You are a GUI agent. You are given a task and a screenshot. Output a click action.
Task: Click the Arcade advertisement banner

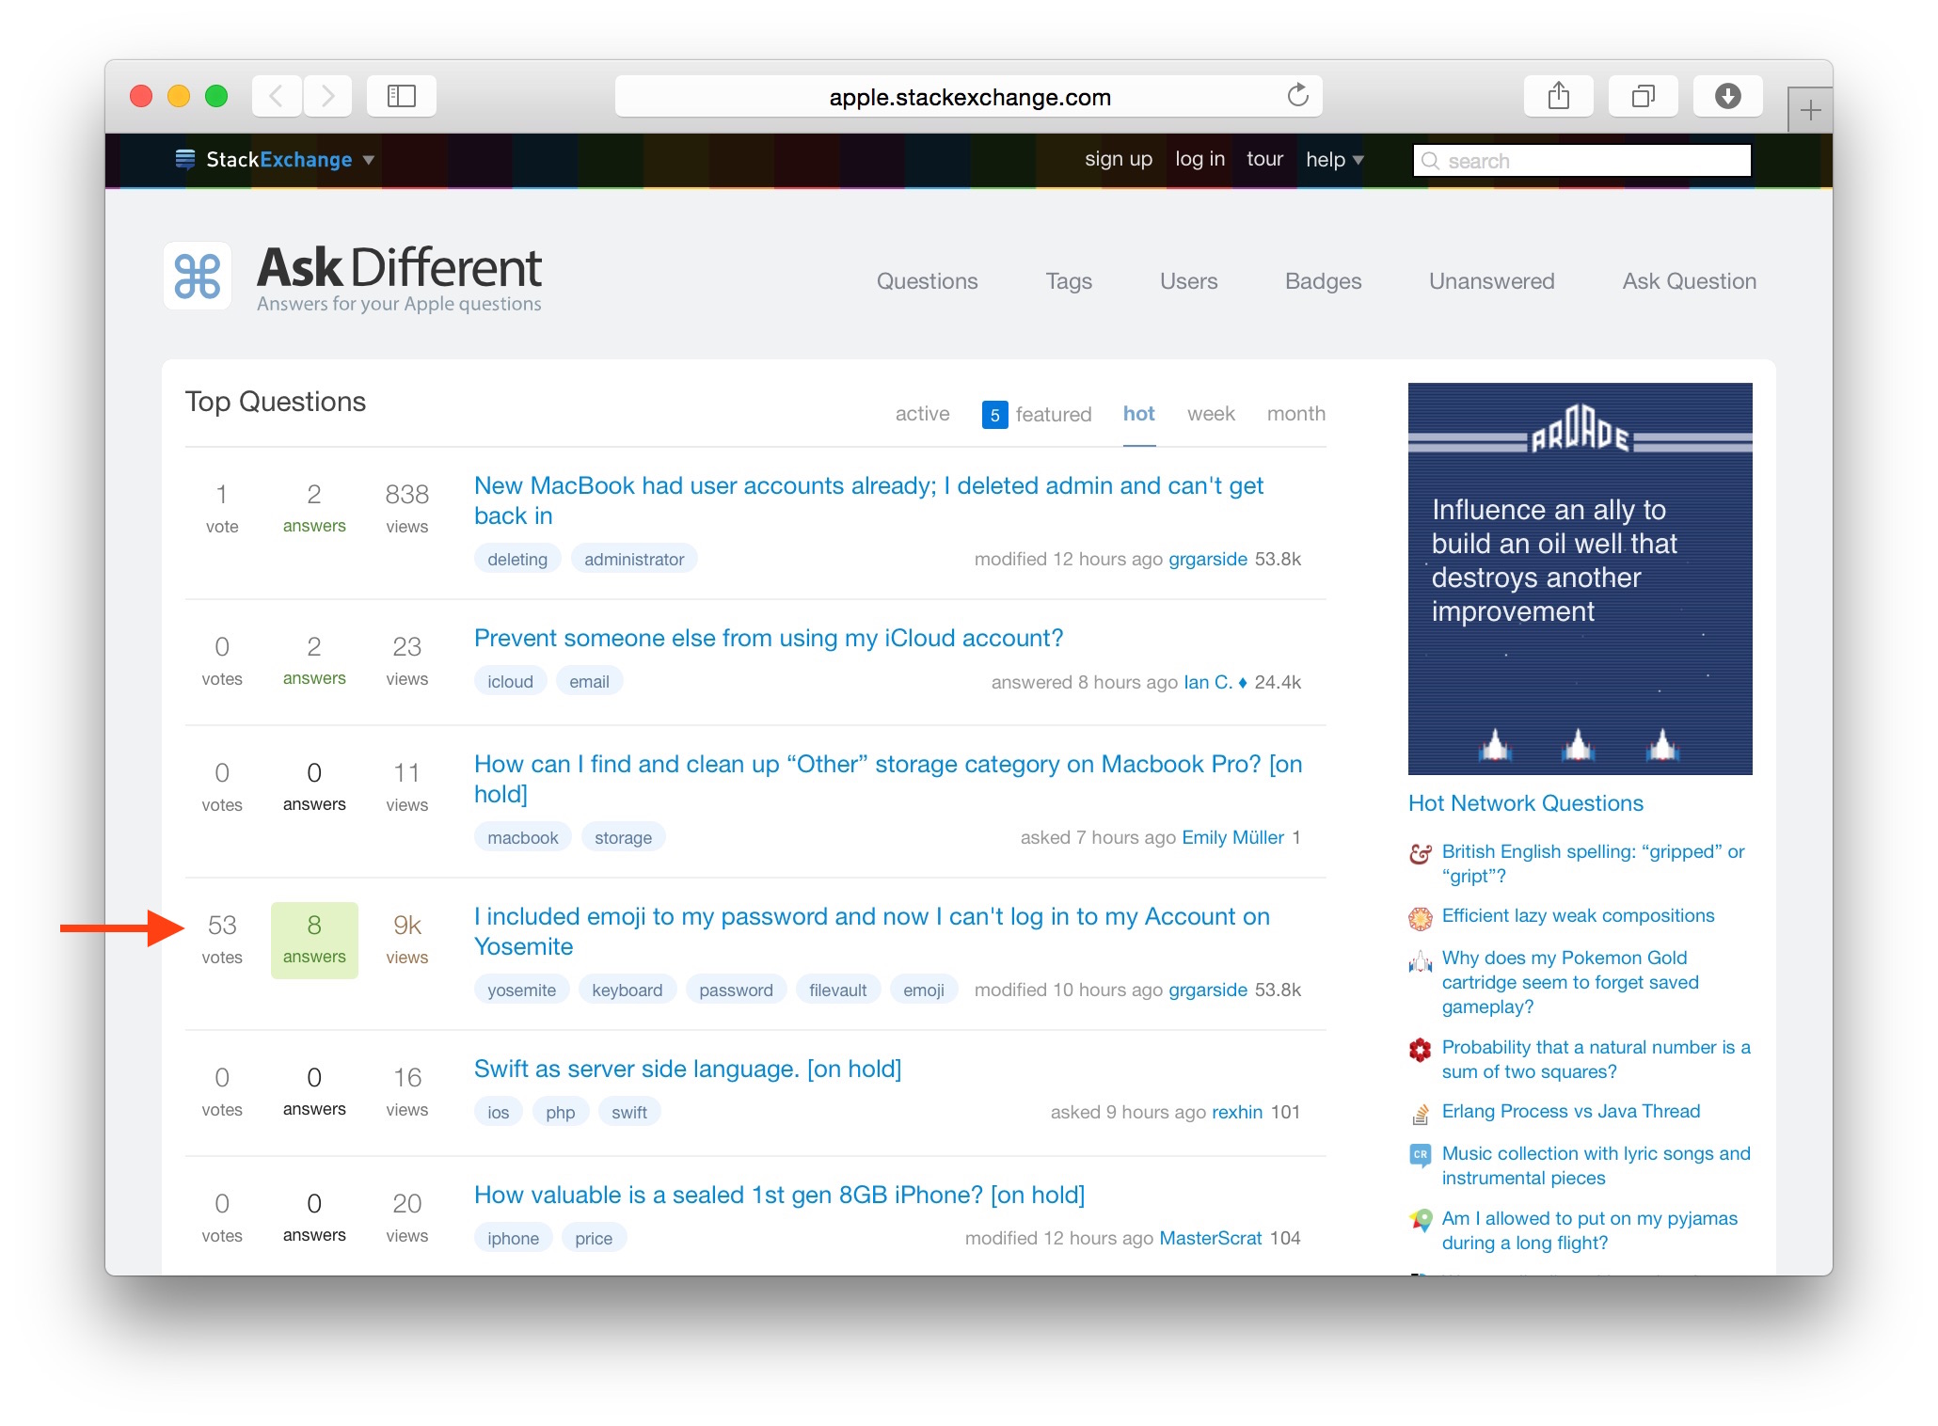point(1580,578)
